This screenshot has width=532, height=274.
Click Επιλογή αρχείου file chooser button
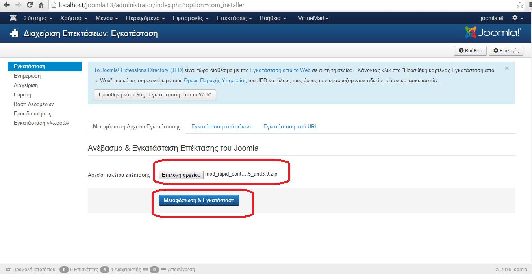[181, 175]
